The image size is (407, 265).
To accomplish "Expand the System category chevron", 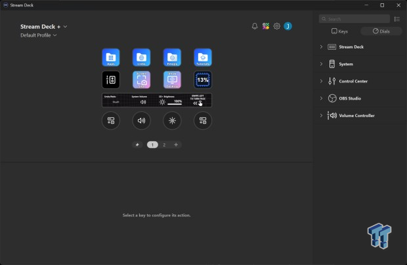I will [322, 64].
